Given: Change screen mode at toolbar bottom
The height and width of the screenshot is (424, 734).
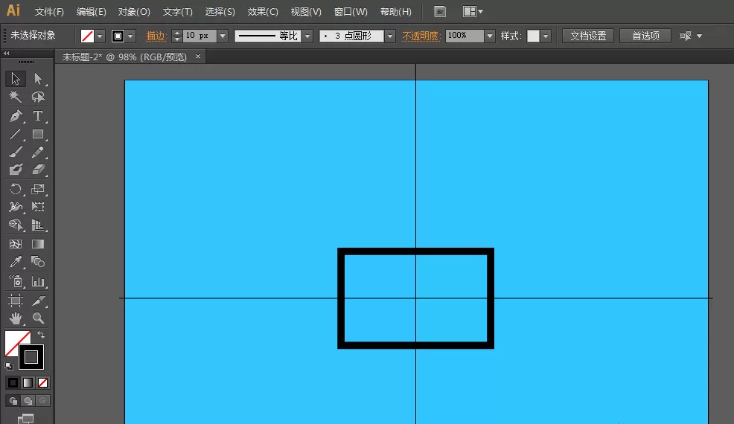Looking at the screenshot, I should click(x=26, y=418).
